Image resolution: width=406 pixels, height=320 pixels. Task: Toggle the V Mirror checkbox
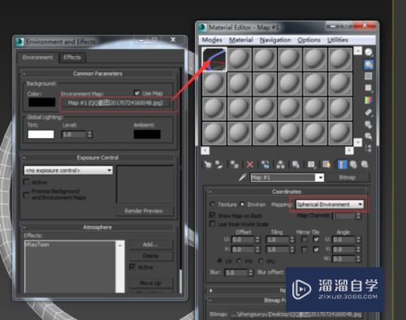pyautogui.click(x=304, y=249)
